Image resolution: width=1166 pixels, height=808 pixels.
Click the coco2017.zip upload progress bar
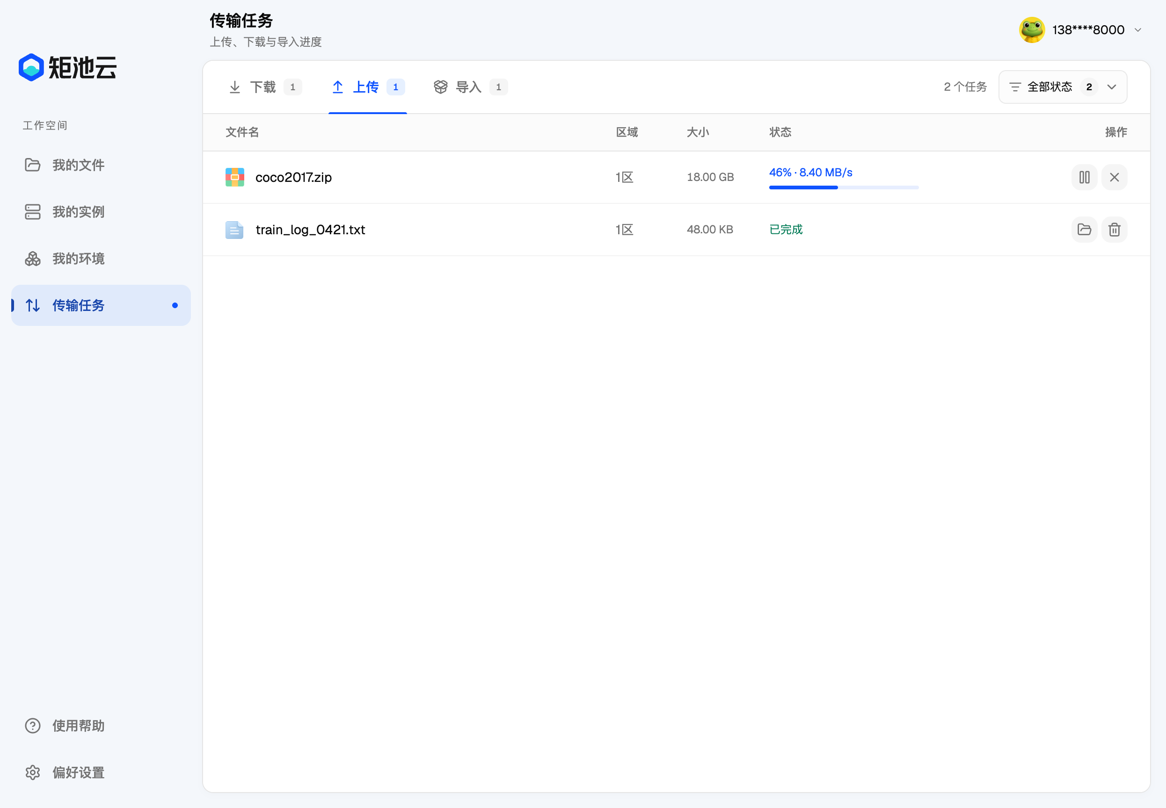click(x=843, y=188)
